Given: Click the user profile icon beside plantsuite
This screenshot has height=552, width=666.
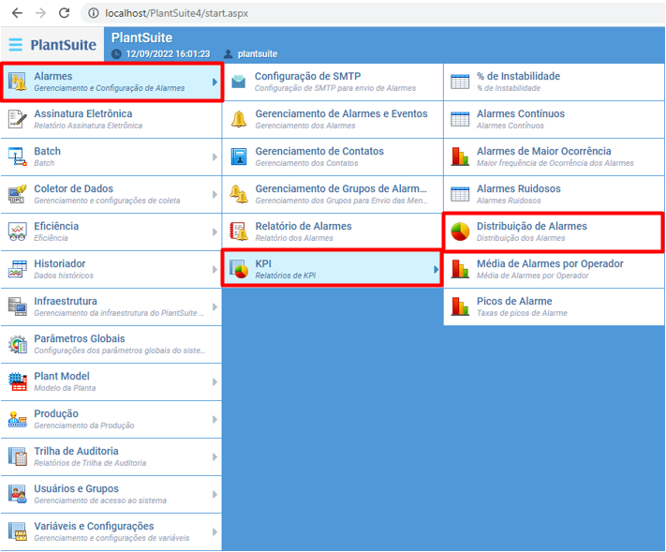Looking at the screenshot, I should [x=228, y=54].
